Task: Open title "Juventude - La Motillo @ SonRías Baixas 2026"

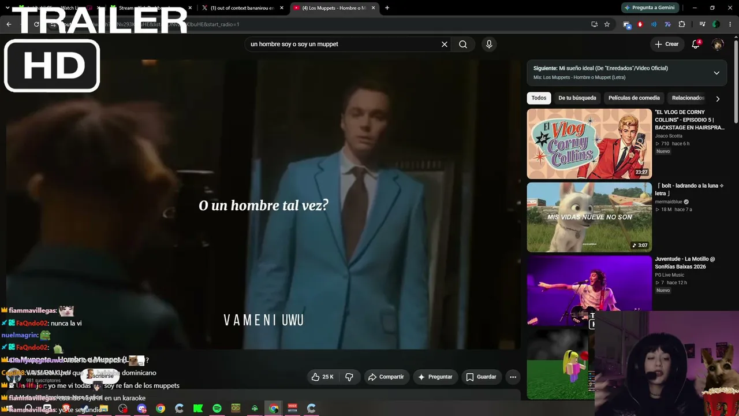Action: [685, 262]
